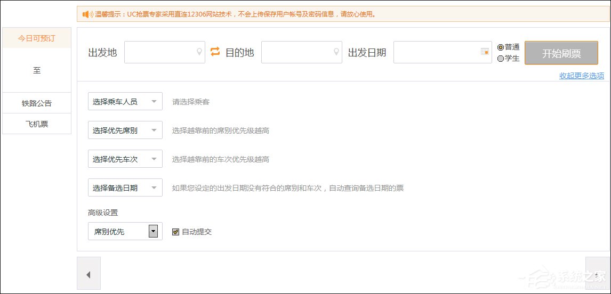
Task: Open the 选择优先席别 dropdown
Action: (125, 130)
